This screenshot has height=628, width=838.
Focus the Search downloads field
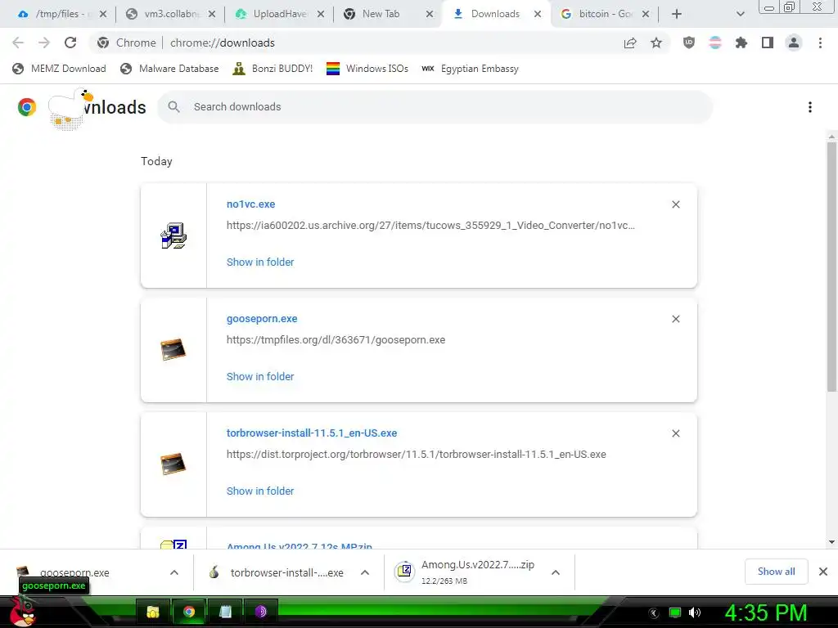(x=435, y=107)
